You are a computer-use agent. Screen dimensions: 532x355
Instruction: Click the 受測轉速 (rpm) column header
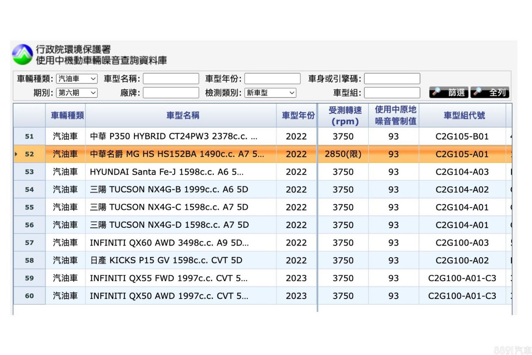pos(345,115)
